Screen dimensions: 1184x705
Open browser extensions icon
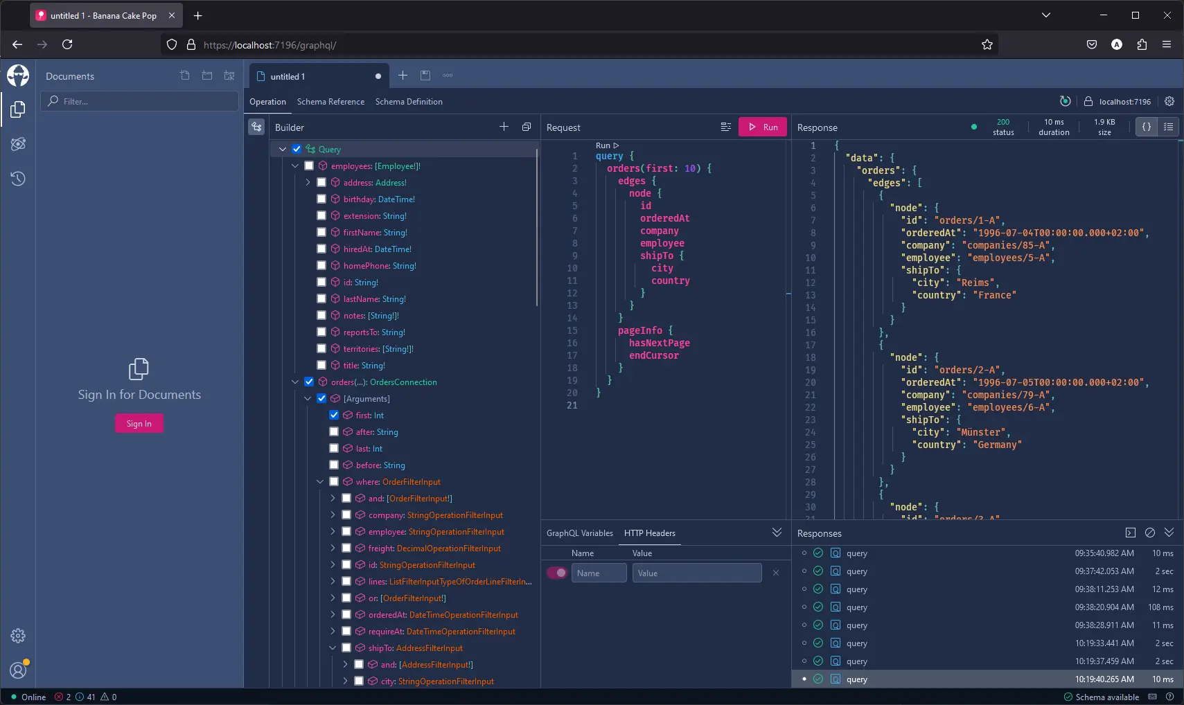(x=1142, y=44)
